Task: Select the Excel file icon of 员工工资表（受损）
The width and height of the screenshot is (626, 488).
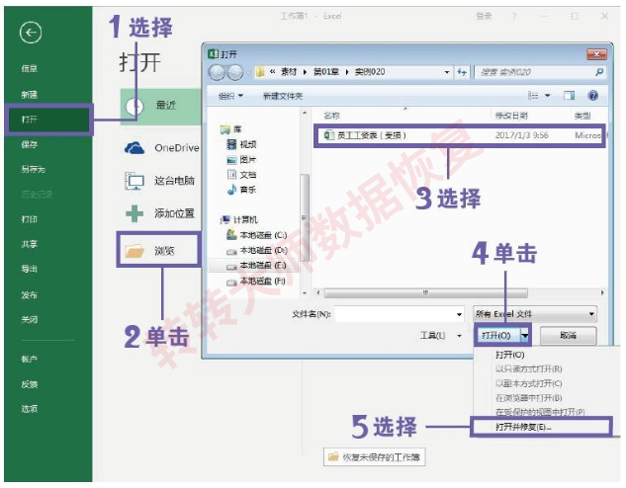Action: pos(329,135)
